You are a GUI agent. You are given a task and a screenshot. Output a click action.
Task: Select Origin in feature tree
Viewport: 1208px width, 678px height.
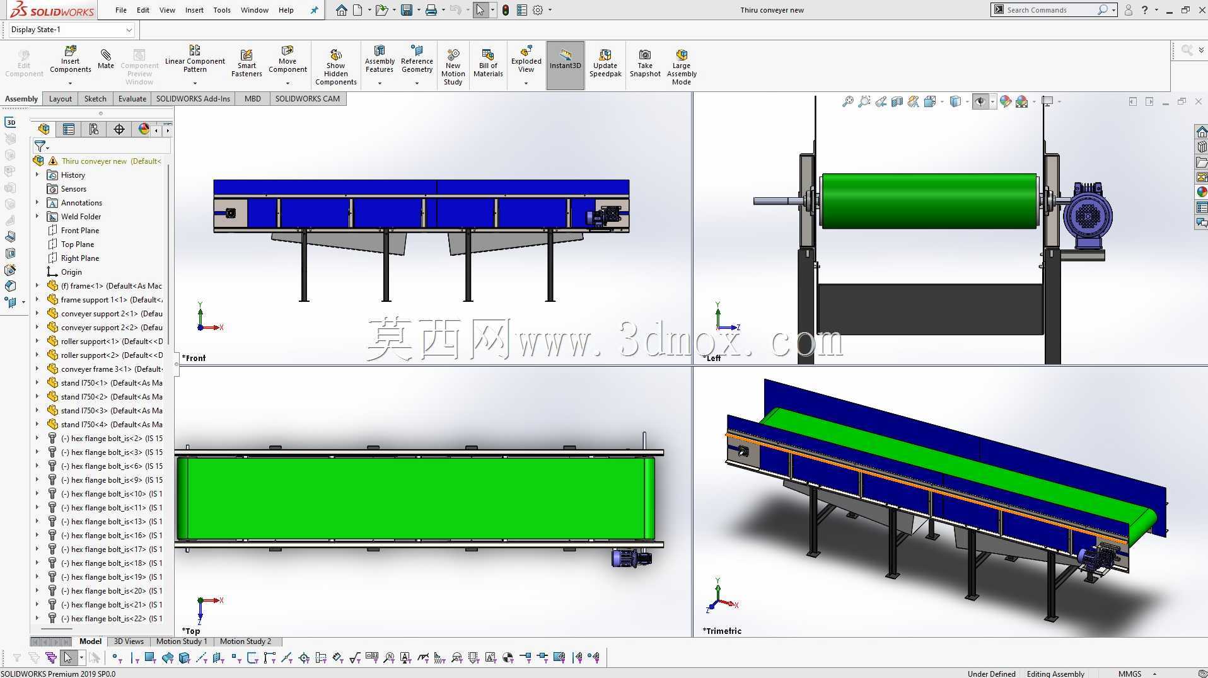pyautogui.click(x=71, y=272)
